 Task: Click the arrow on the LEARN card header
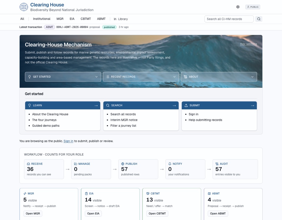pos(96,106)
